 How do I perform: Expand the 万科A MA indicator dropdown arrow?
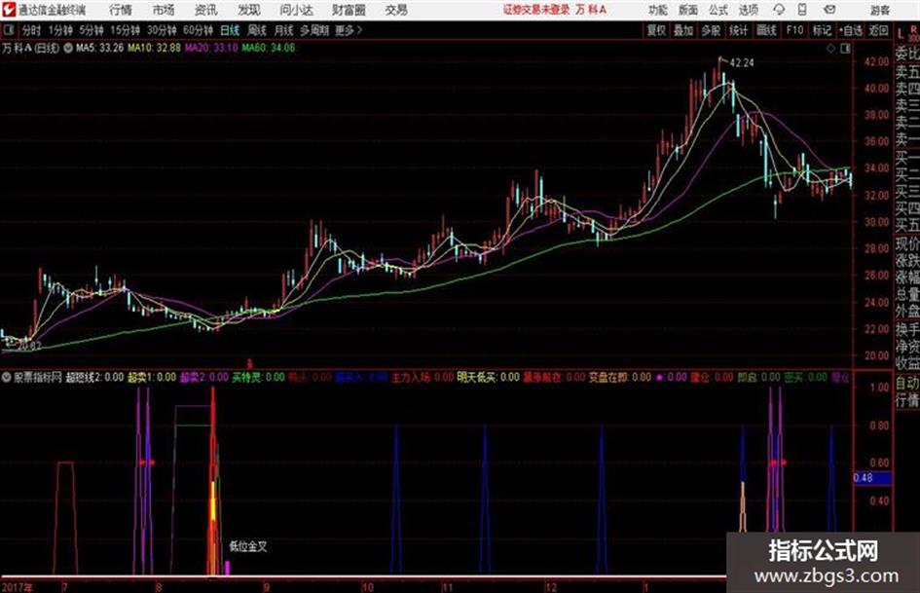point(68,48)
